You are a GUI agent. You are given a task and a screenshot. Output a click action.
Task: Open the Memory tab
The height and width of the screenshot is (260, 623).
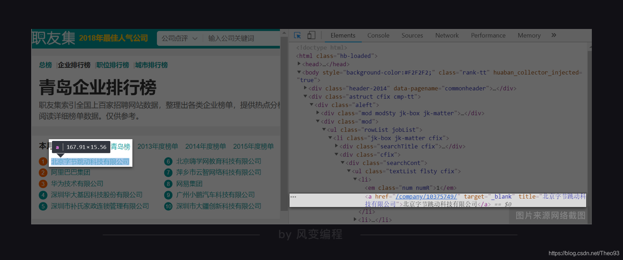pos(529,35)
